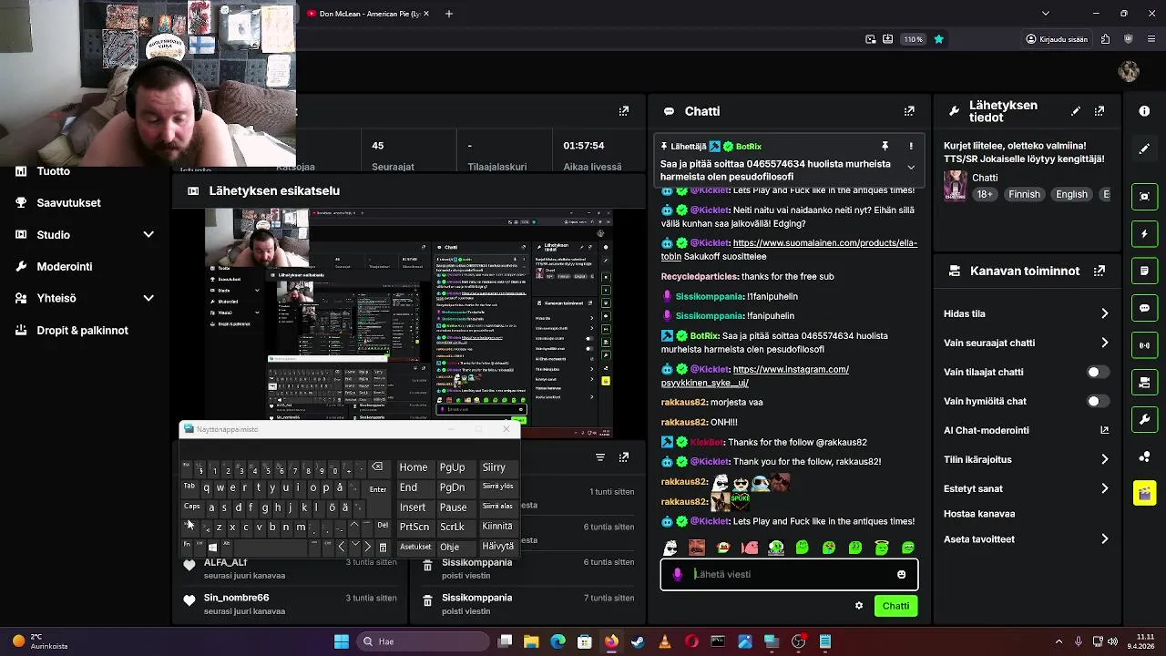Open the pinned message options menu
This screenshot has height=656, width=1166.
pyautogui.click(x=911, y=146)
